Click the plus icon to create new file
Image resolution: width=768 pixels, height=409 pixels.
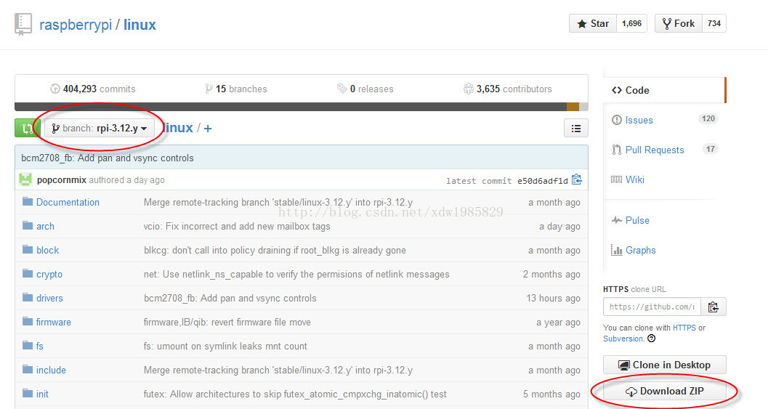[x=208, y=129]
